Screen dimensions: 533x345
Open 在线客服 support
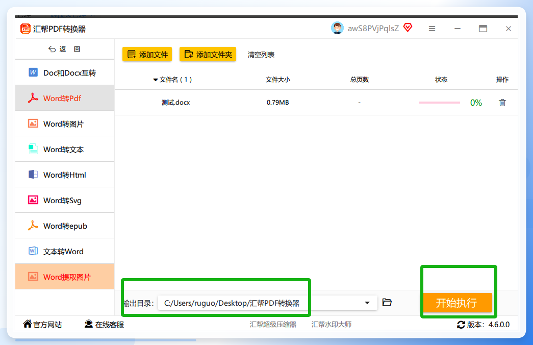[105, 325]
